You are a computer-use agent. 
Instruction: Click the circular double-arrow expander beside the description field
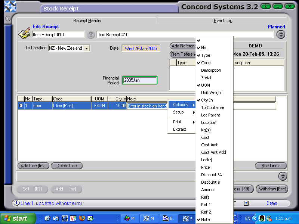pyautogui.click(x=280, y=34)
